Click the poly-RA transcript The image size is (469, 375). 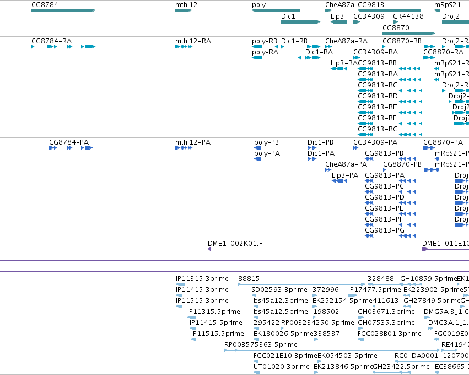276,58
